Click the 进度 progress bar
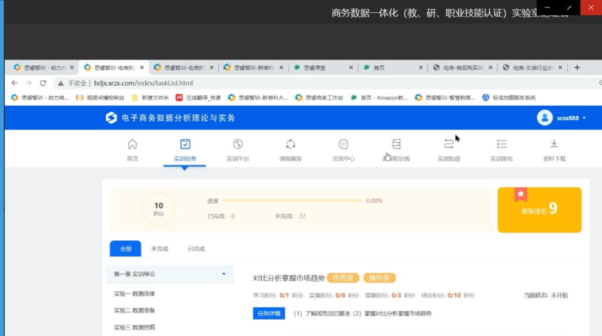This screenshot has width=602, height=336. (292, 201)
